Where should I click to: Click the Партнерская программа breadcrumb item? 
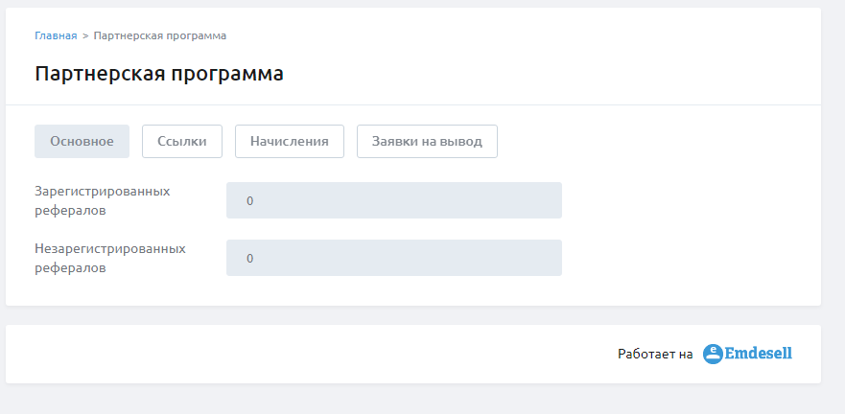[x=160, y=35]
